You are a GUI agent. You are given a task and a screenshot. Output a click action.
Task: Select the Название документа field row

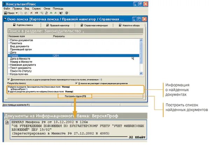[x=73, y=65]
